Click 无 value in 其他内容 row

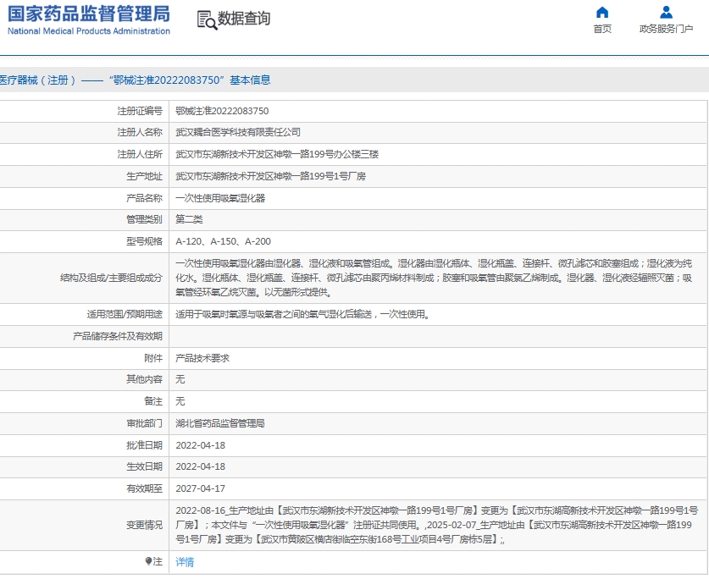coord(180,379)
